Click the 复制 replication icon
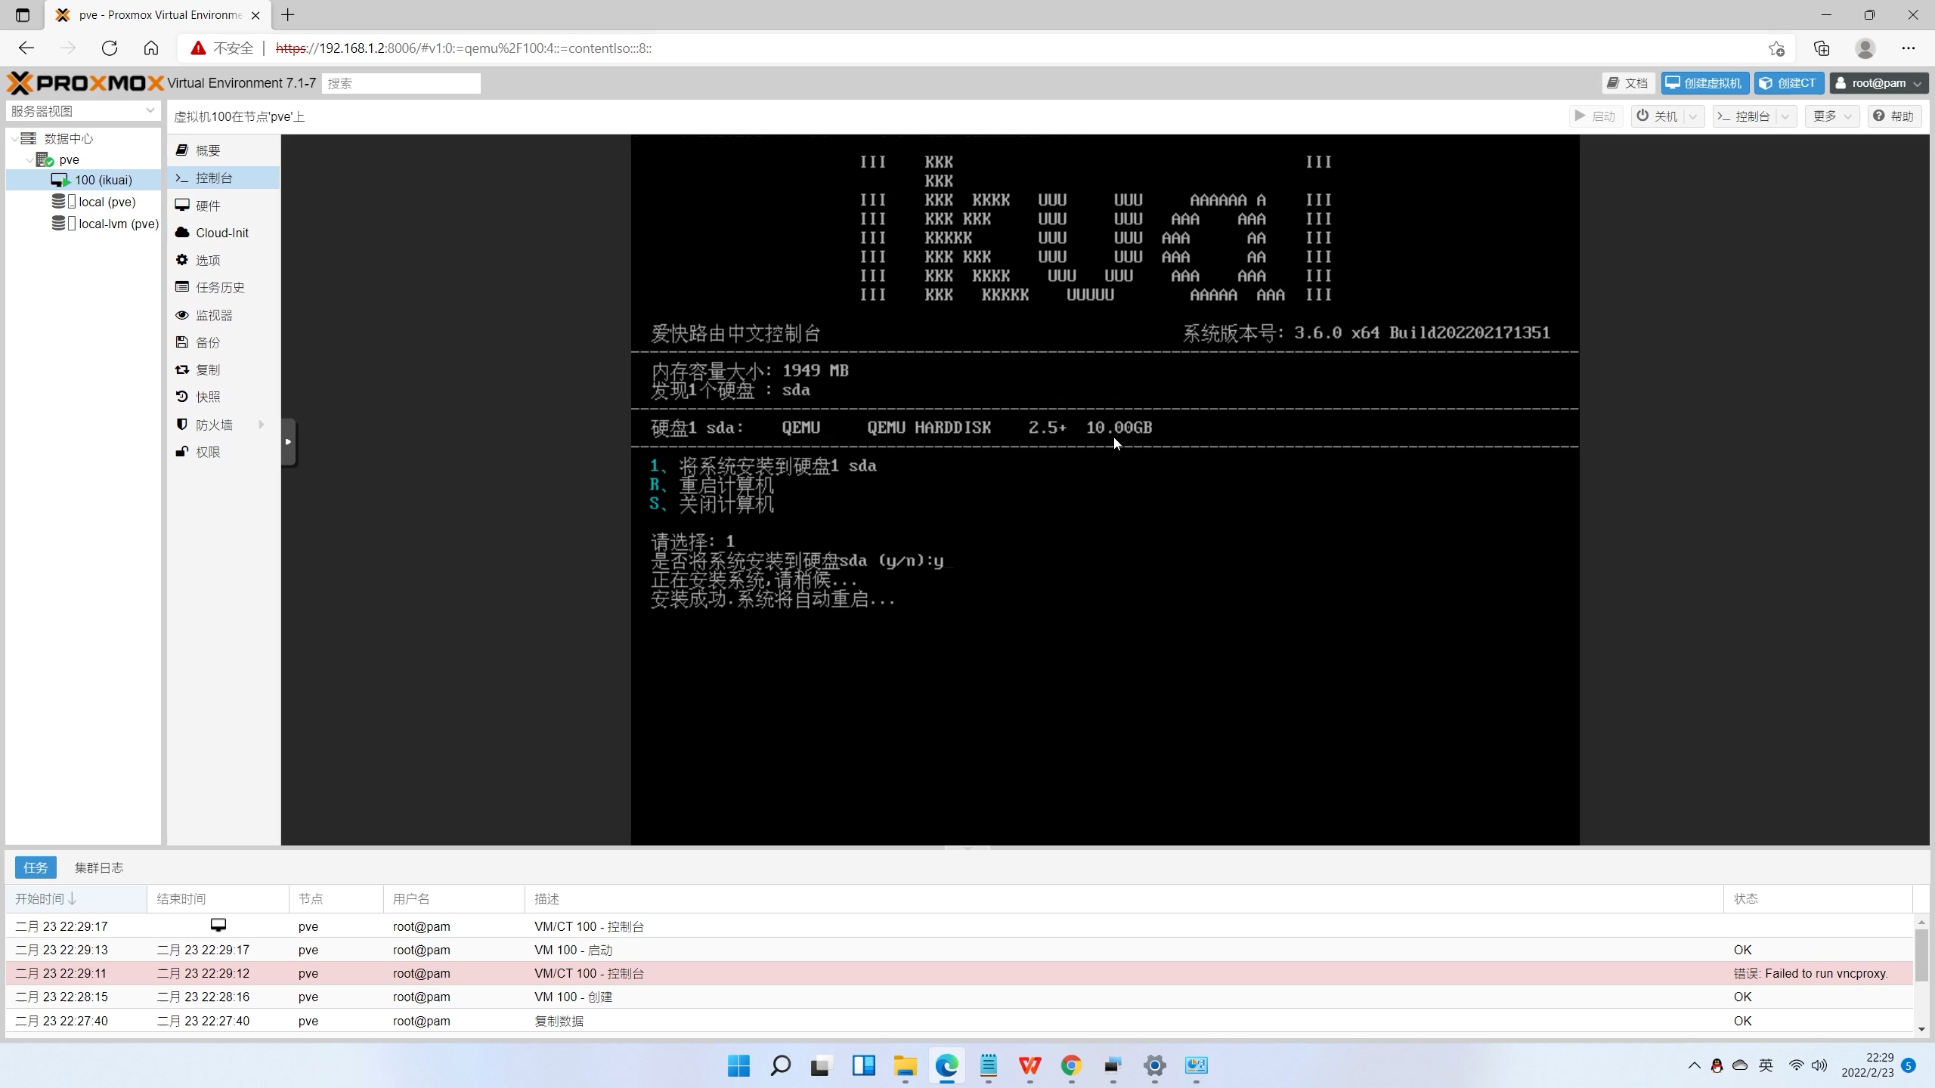 (x=182, y=369)
